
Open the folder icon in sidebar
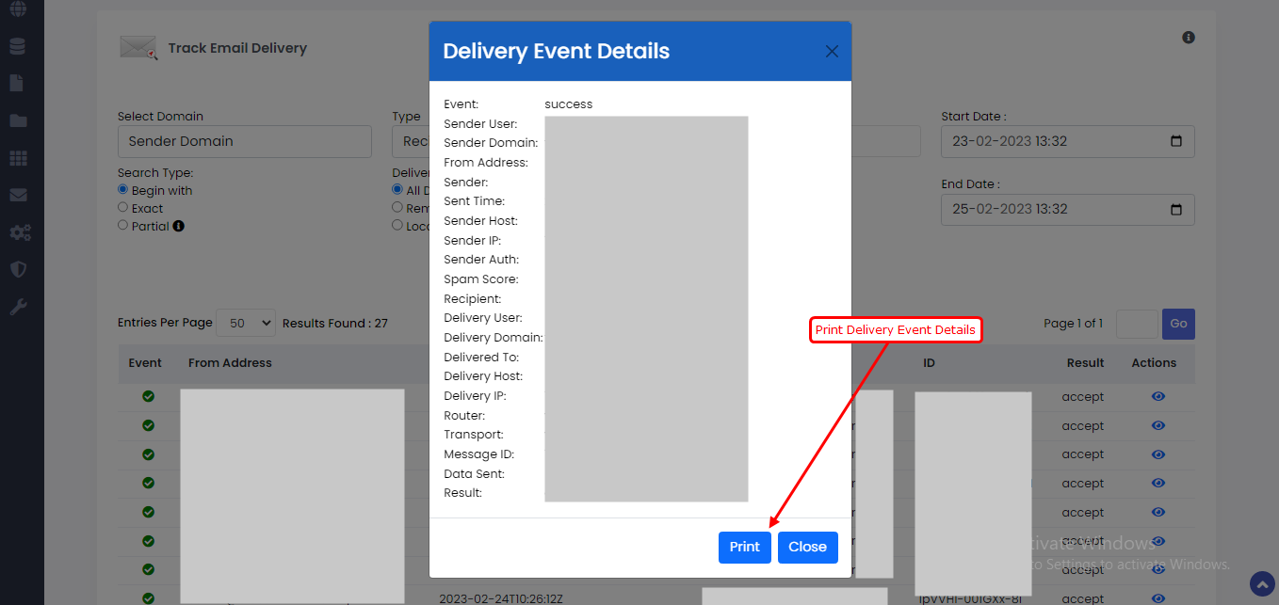pyautogui.click(x=18, y=120)
